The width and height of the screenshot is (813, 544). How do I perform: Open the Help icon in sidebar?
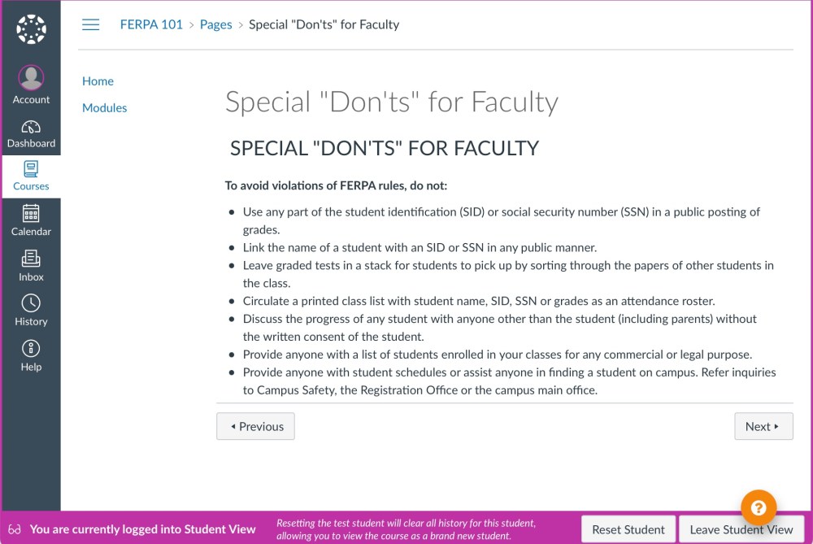tap(31, 349)
